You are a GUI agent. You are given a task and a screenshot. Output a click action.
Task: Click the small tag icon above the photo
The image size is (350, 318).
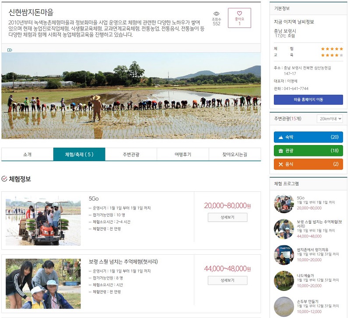point(10,50)
